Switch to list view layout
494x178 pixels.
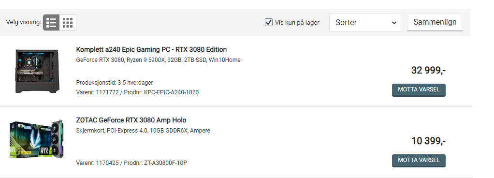(51, 22)
